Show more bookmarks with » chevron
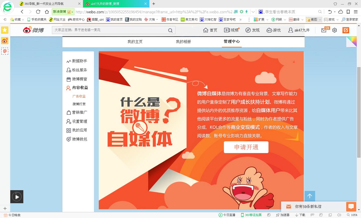This screenshot has width=361, height=218. tap(240, 20)
